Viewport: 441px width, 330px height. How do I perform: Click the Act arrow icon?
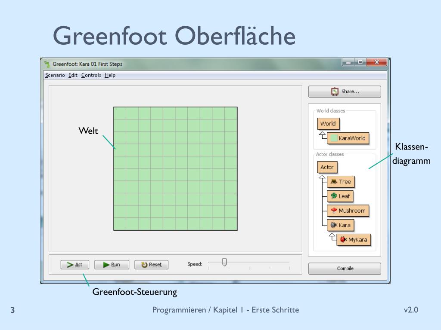click(70, 265)
